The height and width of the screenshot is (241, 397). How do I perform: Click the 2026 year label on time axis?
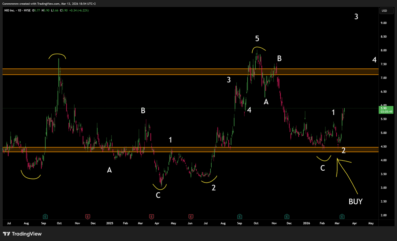tap(306, 223)
